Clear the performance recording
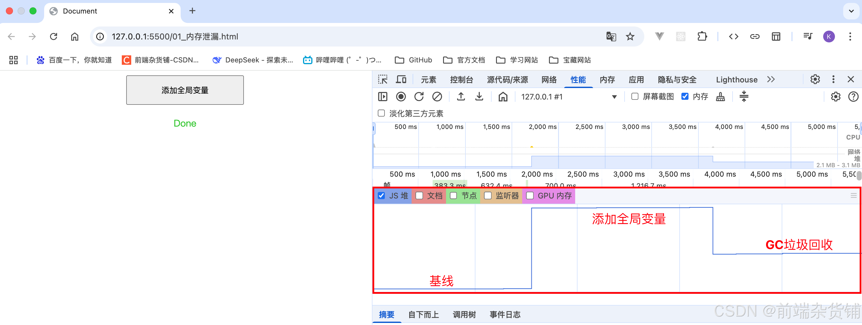This screenshot has width=862, height=325. tap(437, 97)
